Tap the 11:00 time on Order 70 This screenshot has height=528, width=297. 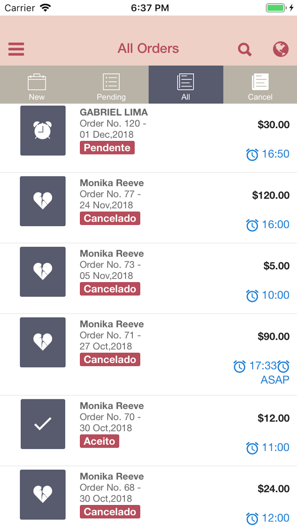276,447
